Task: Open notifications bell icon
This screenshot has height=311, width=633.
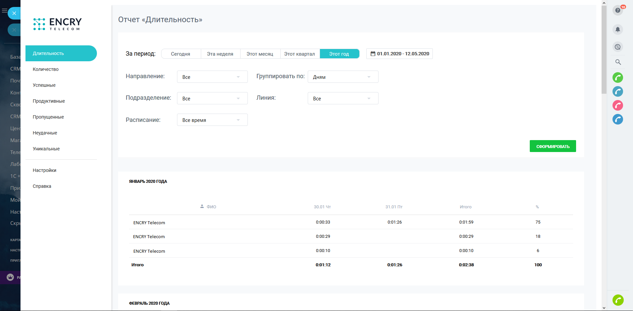Action: click(617, 29)
